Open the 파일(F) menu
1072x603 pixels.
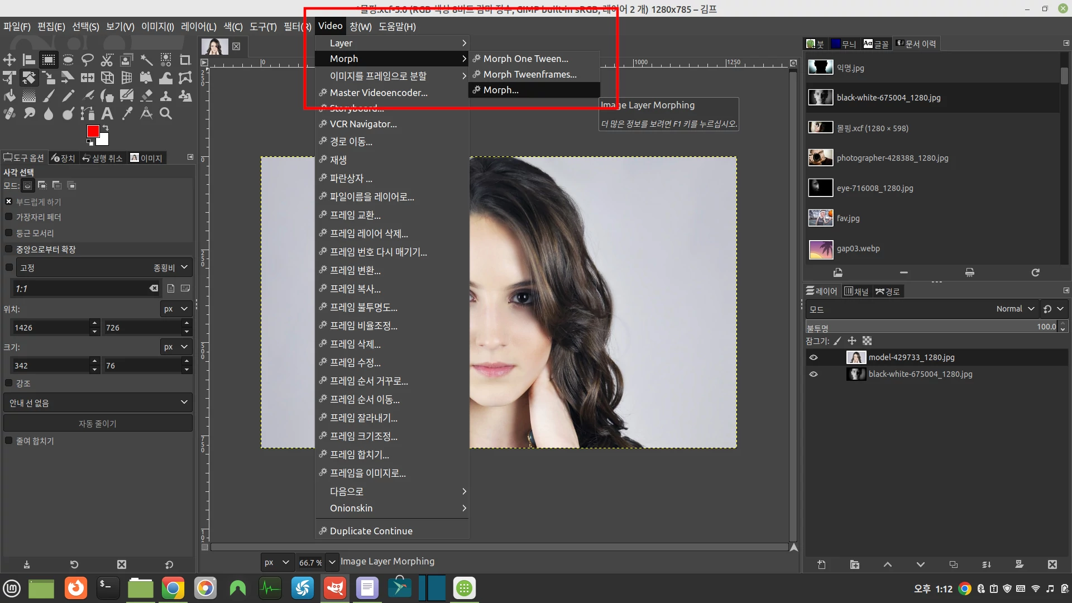17,26
